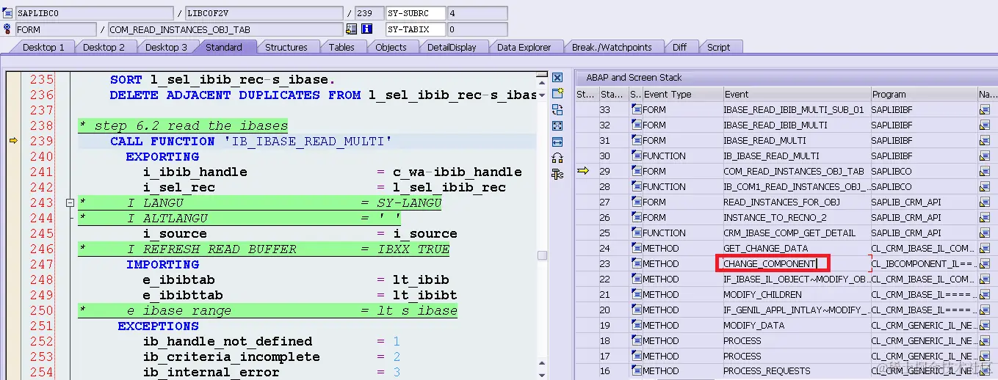
Task: Open the Tables tab
Action: (x=341, y=47)
